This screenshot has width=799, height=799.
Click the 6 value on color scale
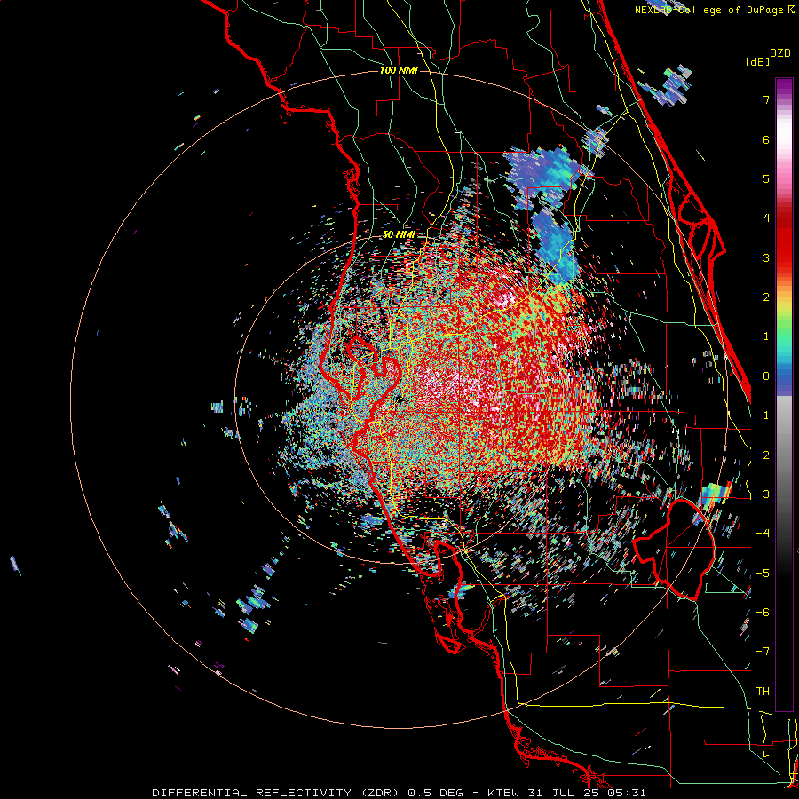[766, 139]
